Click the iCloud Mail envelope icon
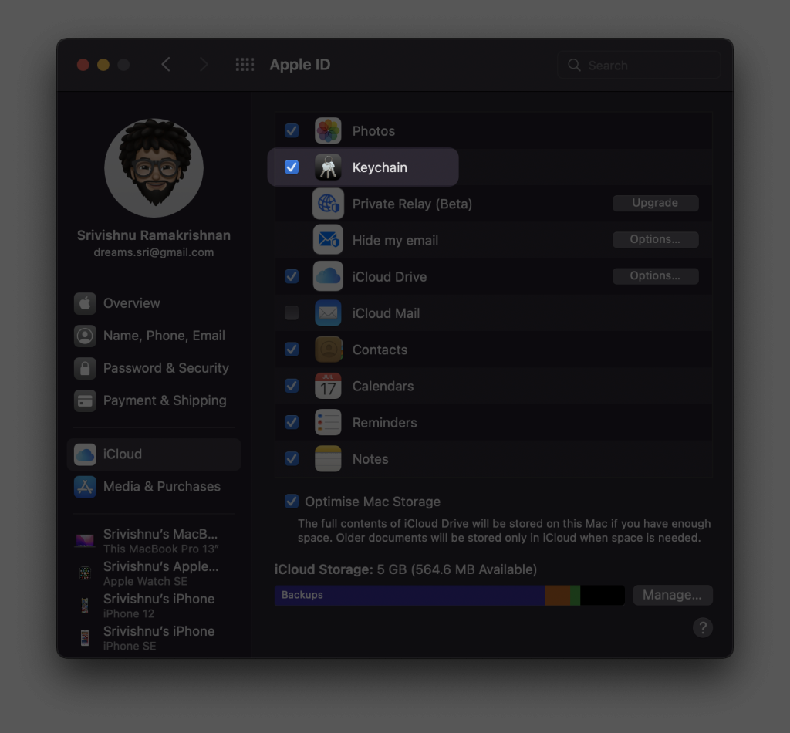This screenshot has width=790, height=733. 328,312
